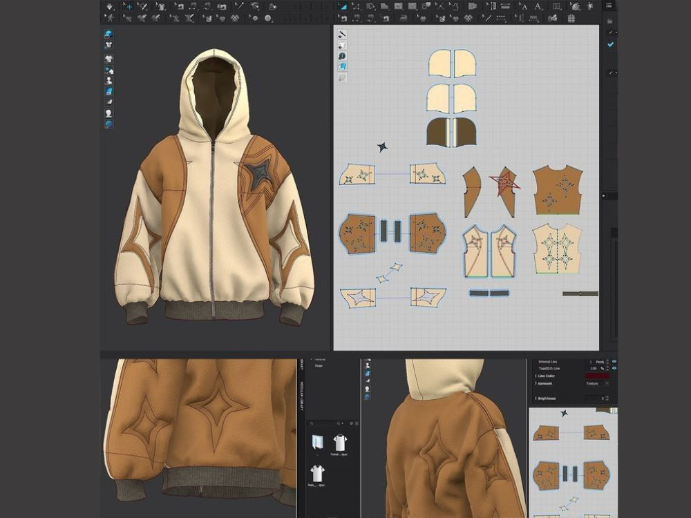Image resolution: width=691 pixels, height=518 pixels.
Task: Hide the Internal Line with its eye icon
Action: click(x=614, y=362)
